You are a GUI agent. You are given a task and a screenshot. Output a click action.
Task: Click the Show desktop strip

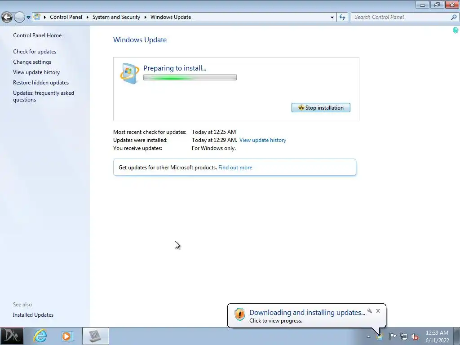coord(457,336)
